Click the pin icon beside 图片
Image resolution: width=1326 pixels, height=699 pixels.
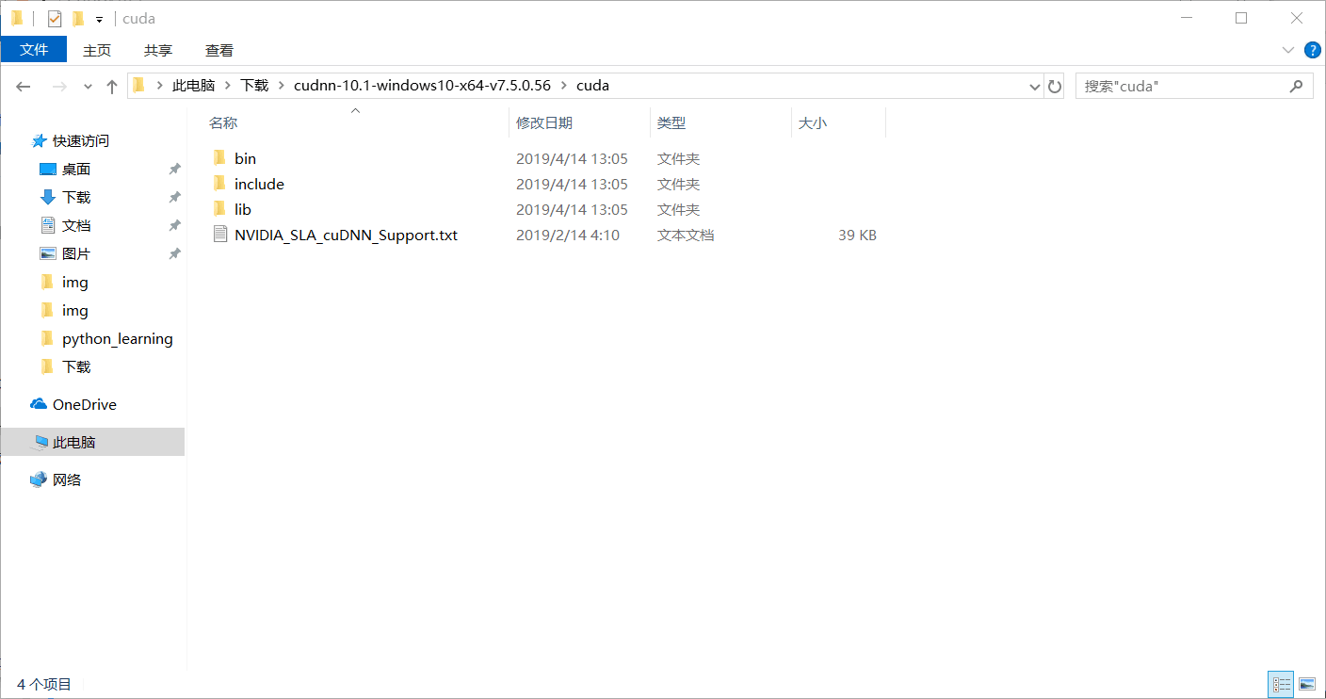(x=174, y=254)
